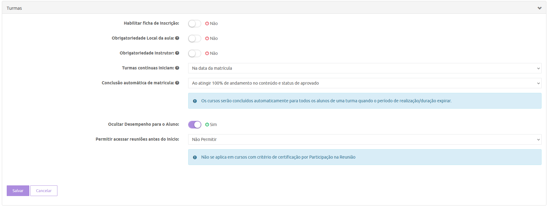Click help icon next to Obrigatoriedade Instrutor
The height and width of the screenshot is (207, 548).
click(x=177, y=53)
